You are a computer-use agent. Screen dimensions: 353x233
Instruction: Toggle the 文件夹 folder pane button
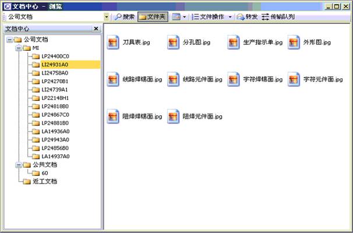pos(153,17)
